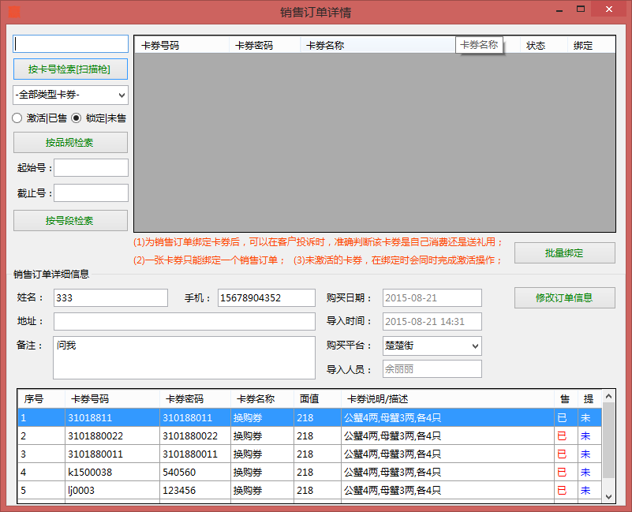
Task: Click 按卡号检索[扫描枪] button
Action: 70,69
